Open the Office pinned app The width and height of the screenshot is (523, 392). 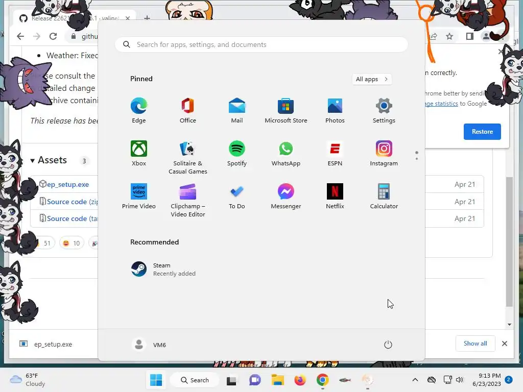pyautogui.click(x=188, y=111)
